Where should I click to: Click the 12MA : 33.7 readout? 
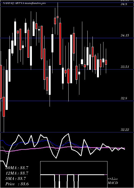pos(17,173)
